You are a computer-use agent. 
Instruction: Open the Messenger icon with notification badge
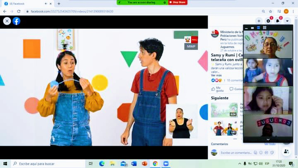[268, 21]
